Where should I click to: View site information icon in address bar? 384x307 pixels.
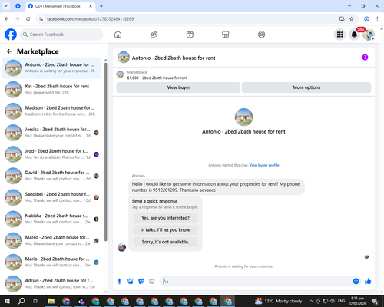coord(41,19)
